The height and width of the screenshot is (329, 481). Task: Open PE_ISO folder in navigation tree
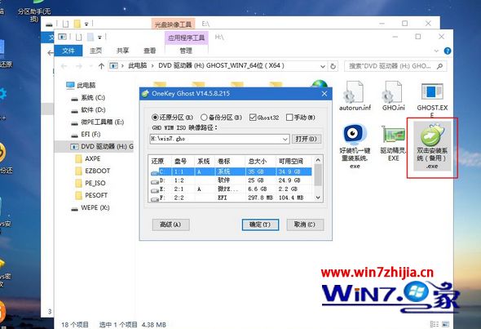(x=90, y=183)
